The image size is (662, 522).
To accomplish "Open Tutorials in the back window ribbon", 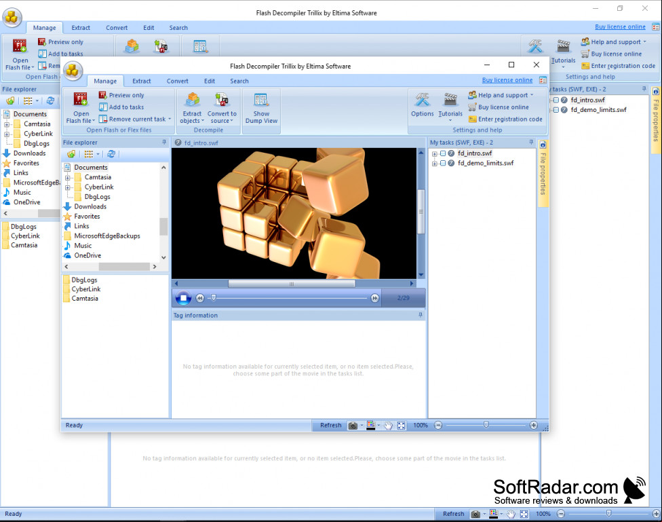I will coord(563,54).
